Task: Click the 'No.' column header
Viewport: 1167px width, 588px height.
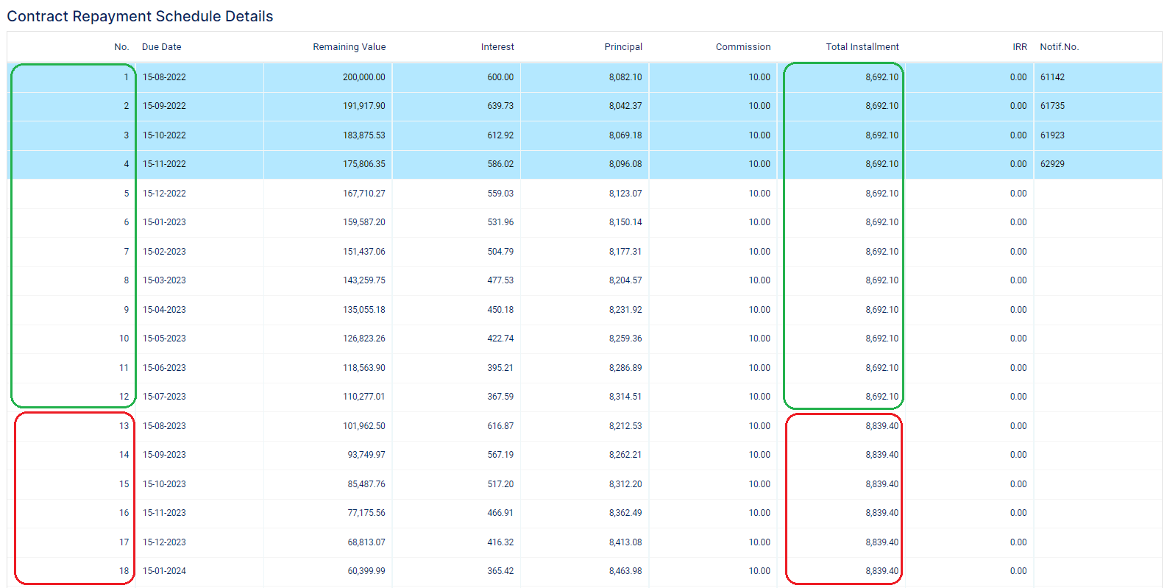Action: pyautogui.click(x=121, y=47)
